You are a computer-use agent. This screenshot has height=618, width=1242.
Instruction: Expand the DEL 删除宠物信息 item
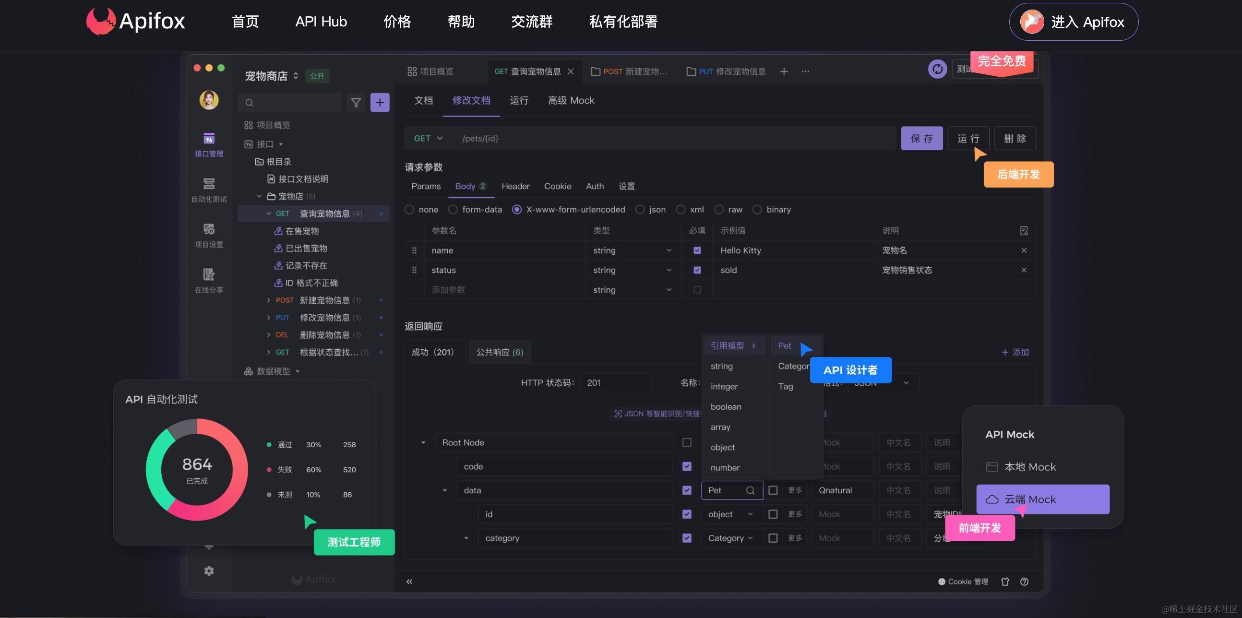tap(269, 335)
